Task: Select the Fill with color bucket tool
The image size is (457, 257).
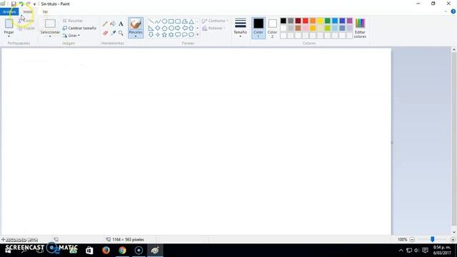Action: [x=113, y=24]
